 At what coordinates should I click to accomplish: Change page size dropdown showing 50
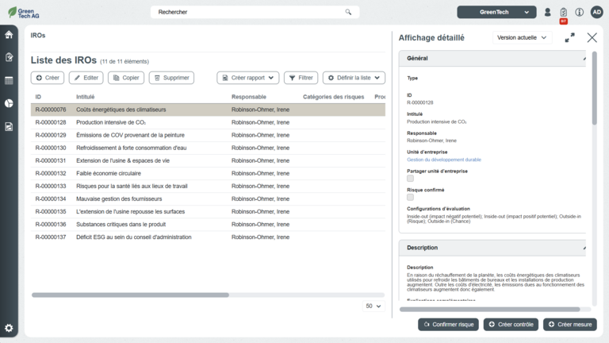coord(373,306)
